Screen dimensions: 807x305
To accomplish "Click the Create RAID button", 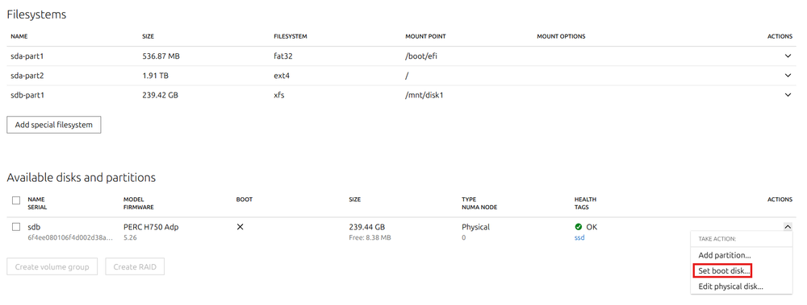I will pos(135,267).
